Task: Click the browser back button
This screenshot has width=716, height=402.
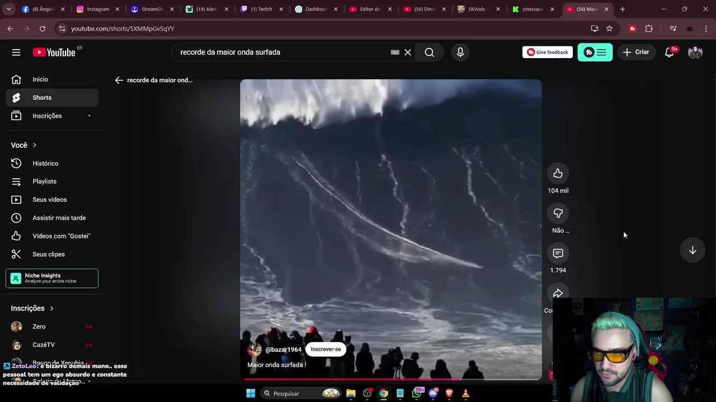Action: pos(10,28)
